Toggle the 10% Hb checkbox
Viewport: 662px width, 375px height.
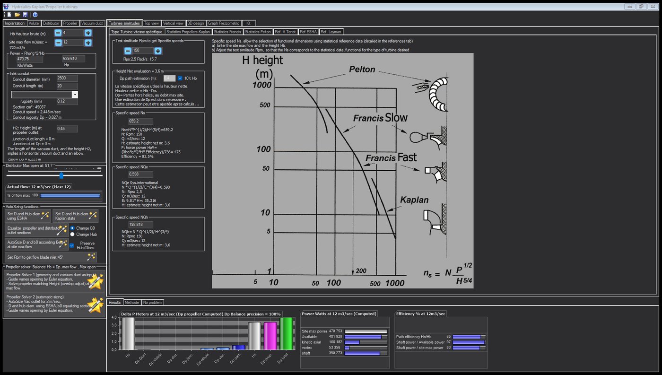(x=180, y=78)
